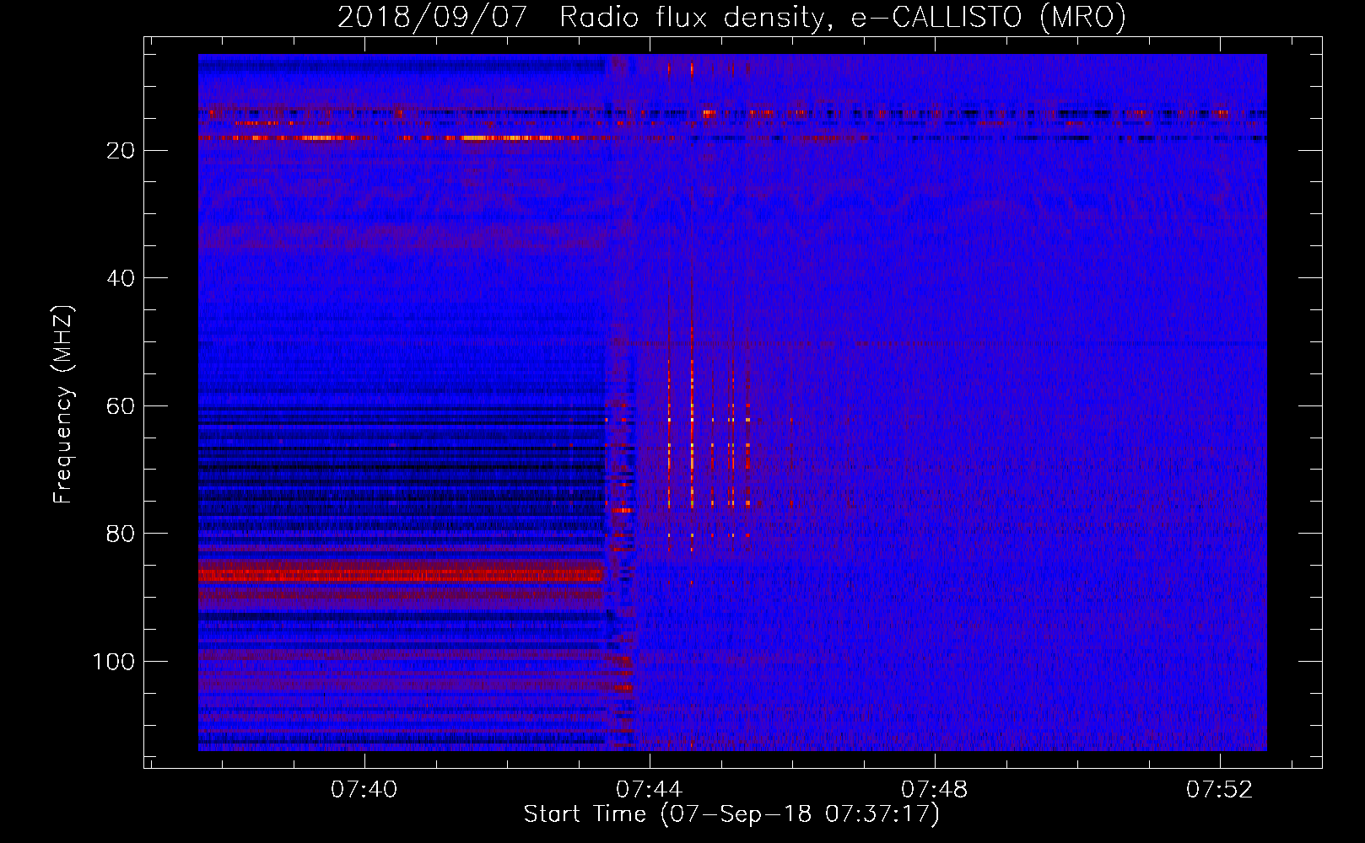Click the 20 frequency tick label

(x=121, y=151)
